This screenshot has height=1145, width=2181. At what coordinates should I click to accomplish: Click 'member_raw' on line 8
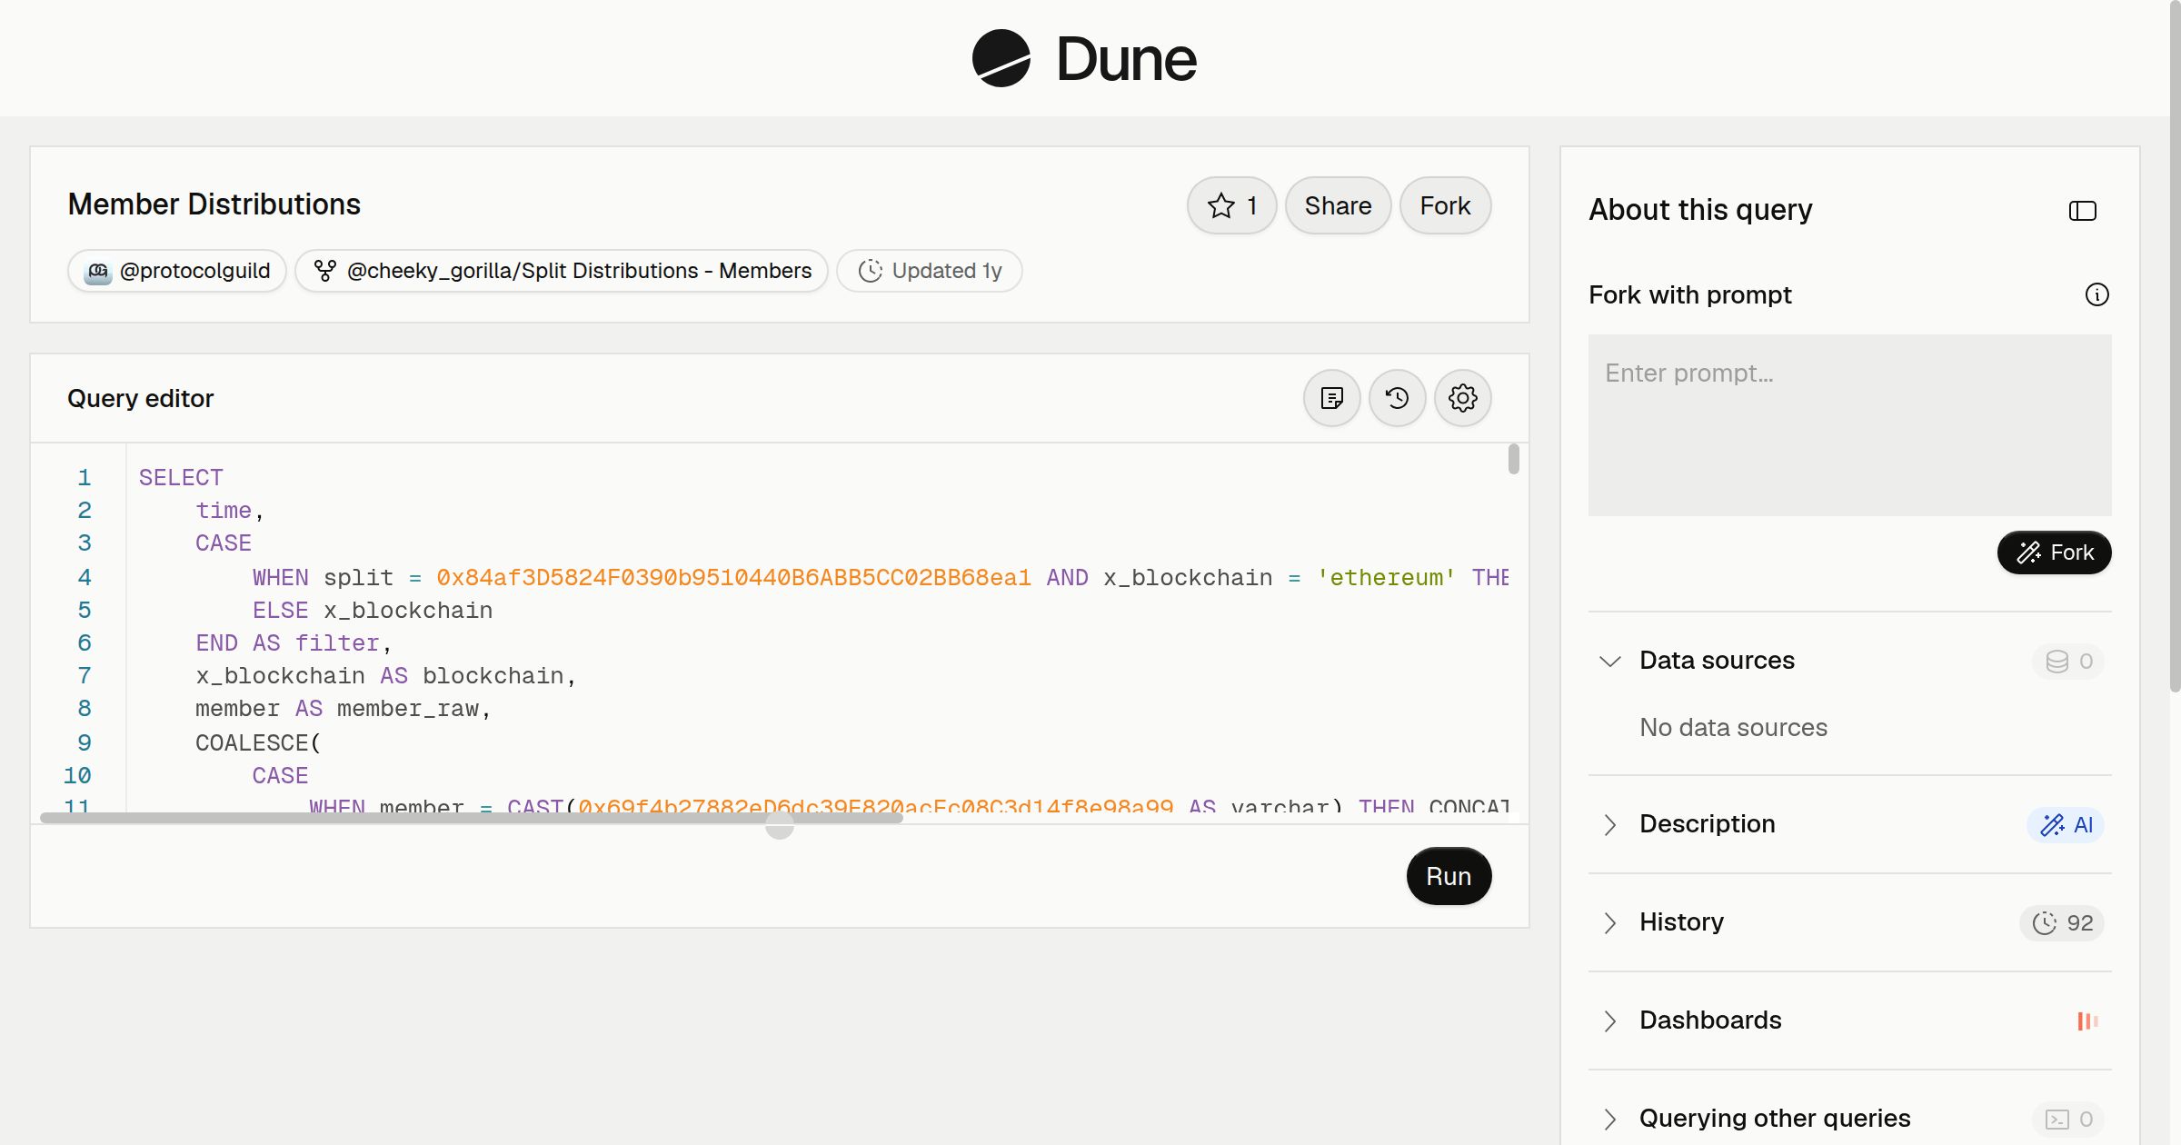point(407,709)
